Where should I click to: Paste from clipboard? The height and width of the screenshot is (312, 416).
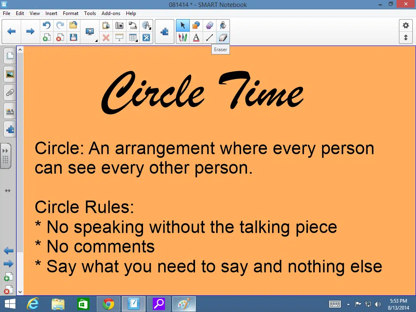pyautogui.click(x=106, y=26)
